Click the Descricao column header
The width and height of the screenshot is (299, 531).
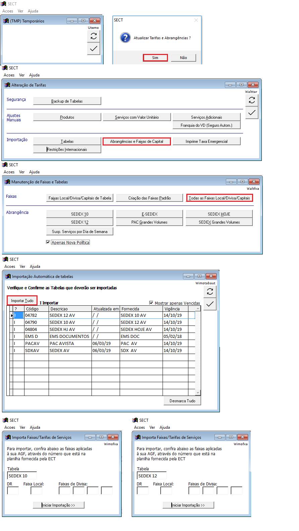70,309
